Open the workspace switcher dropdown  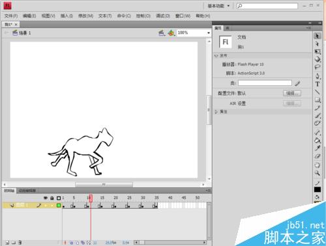219,6
